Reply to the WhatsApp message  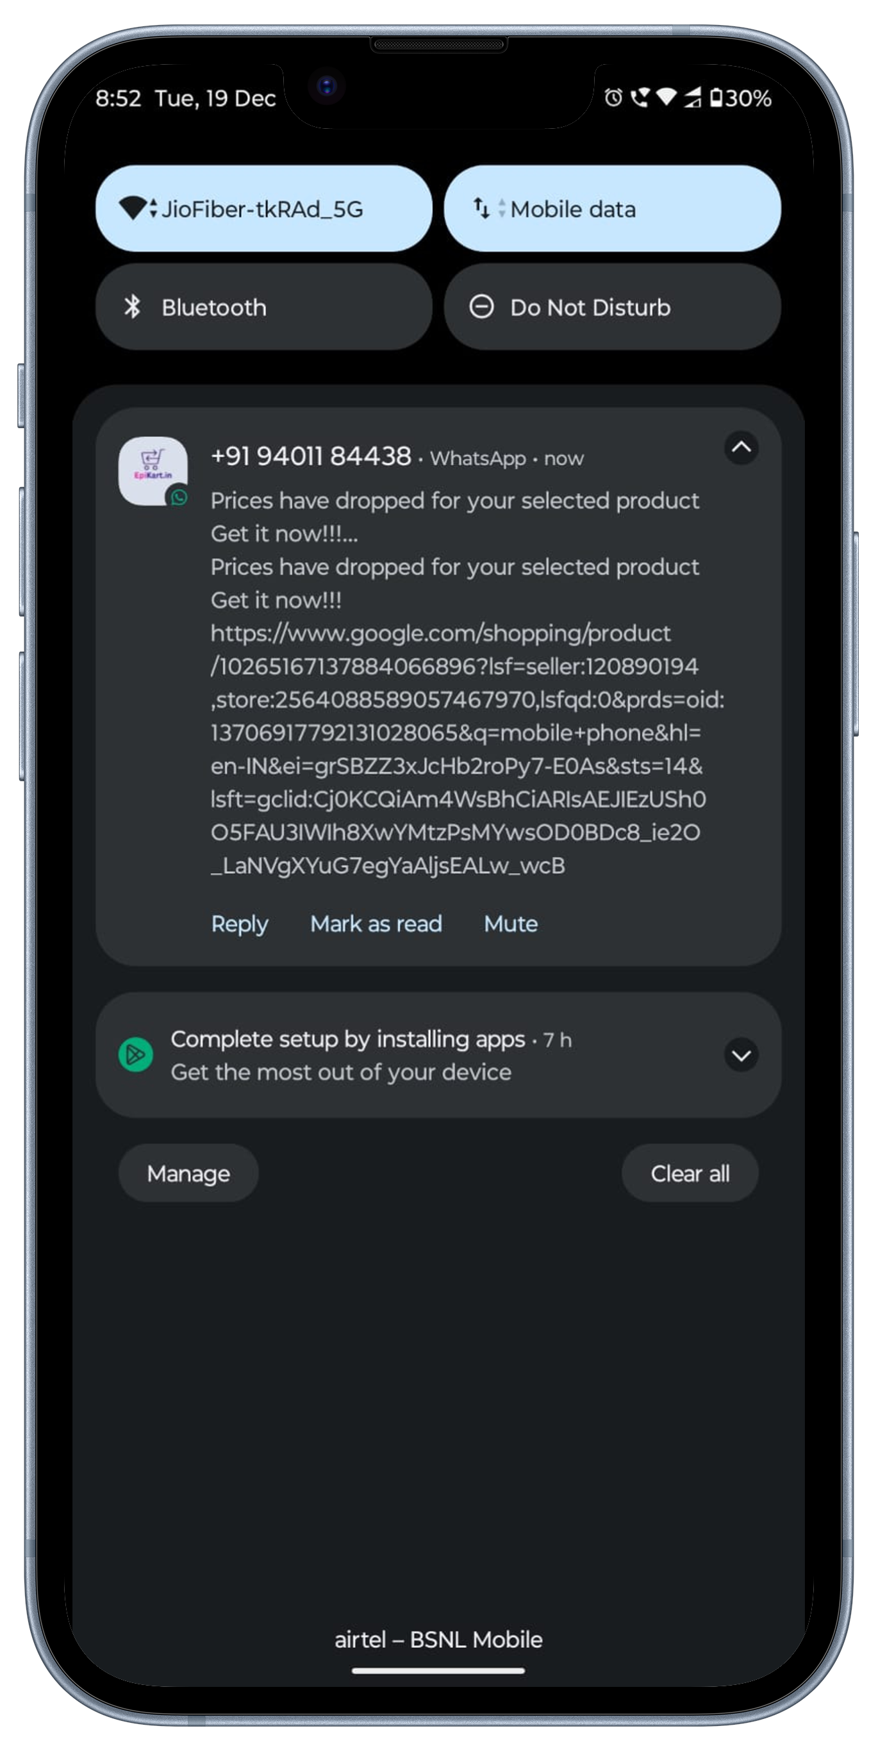tap(239, 924)
